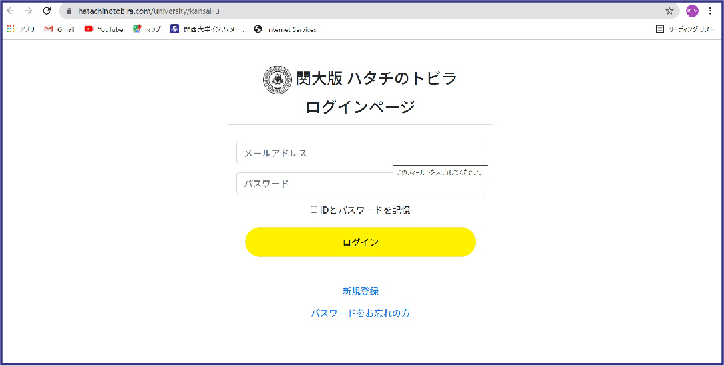Screen dimensions: 724x366
Task: Click the ログインページ heading text
Action: click(360, 107)
